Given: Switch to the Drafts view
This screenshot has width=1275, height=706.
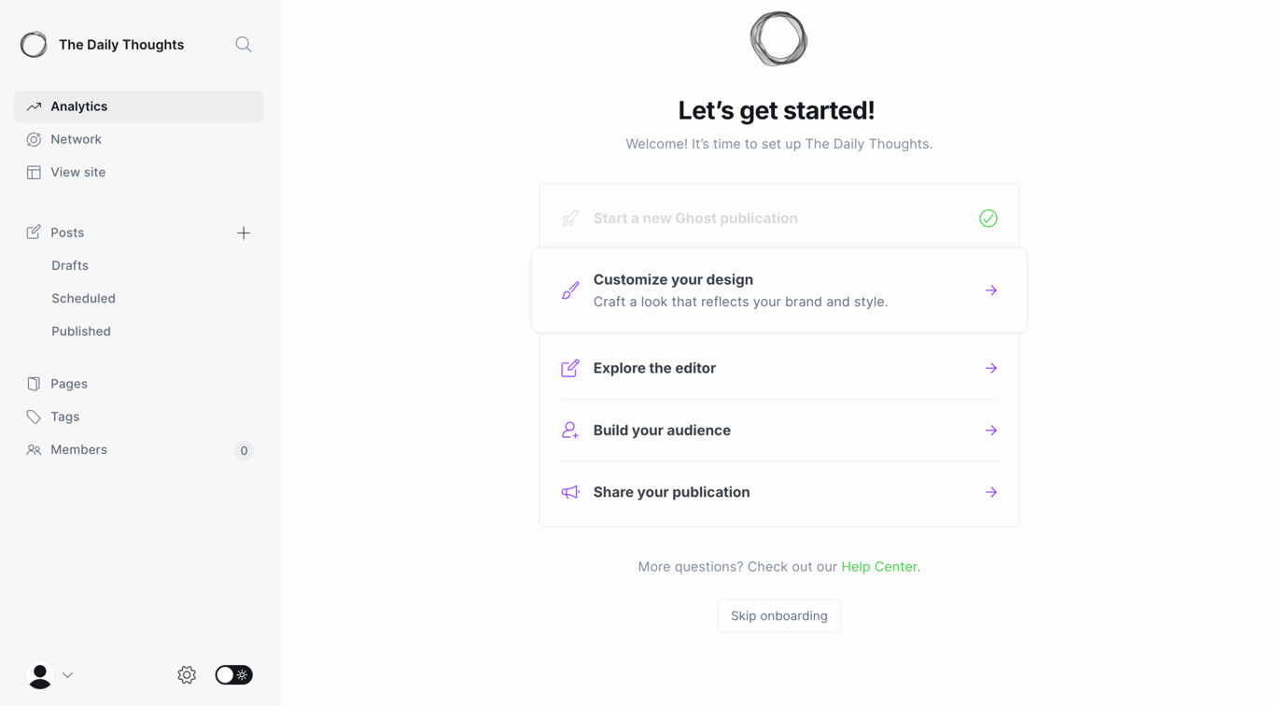Looking at the screenshot, I should click(69, 264).
